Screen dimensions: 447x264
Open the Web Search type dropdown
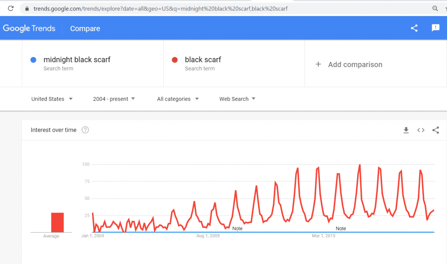pyautogui.click(x=237, y=99)
